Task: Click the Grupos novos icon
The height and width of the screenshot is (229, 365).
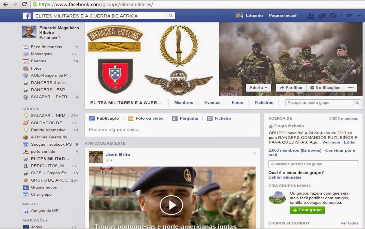Action: pos(26,188)
